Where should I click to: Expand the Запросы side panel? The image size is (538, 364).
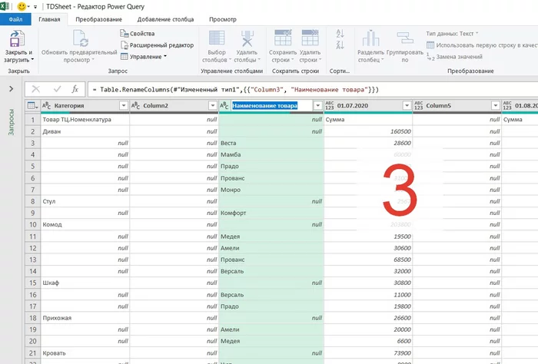[x=11, y=89]
